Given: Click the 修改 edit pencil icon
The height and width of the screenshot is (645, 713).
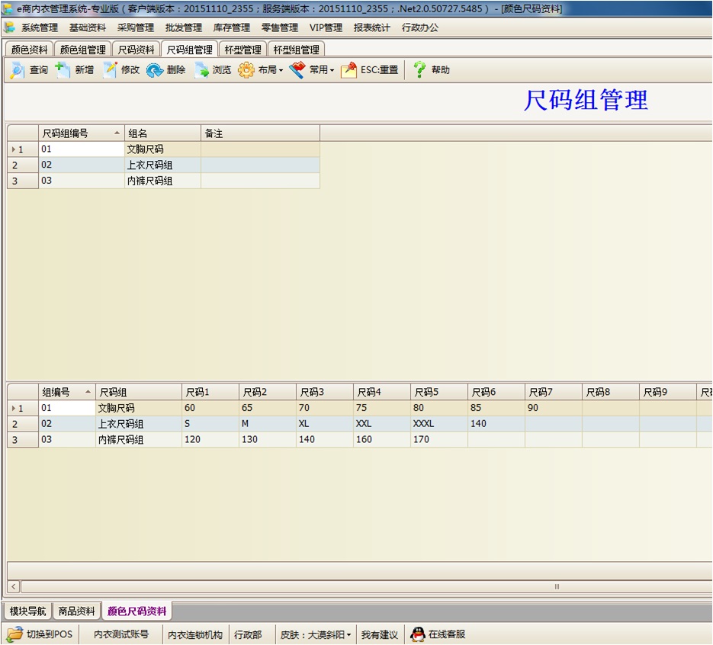Looking at the screenshot, I should coord(110,70).
